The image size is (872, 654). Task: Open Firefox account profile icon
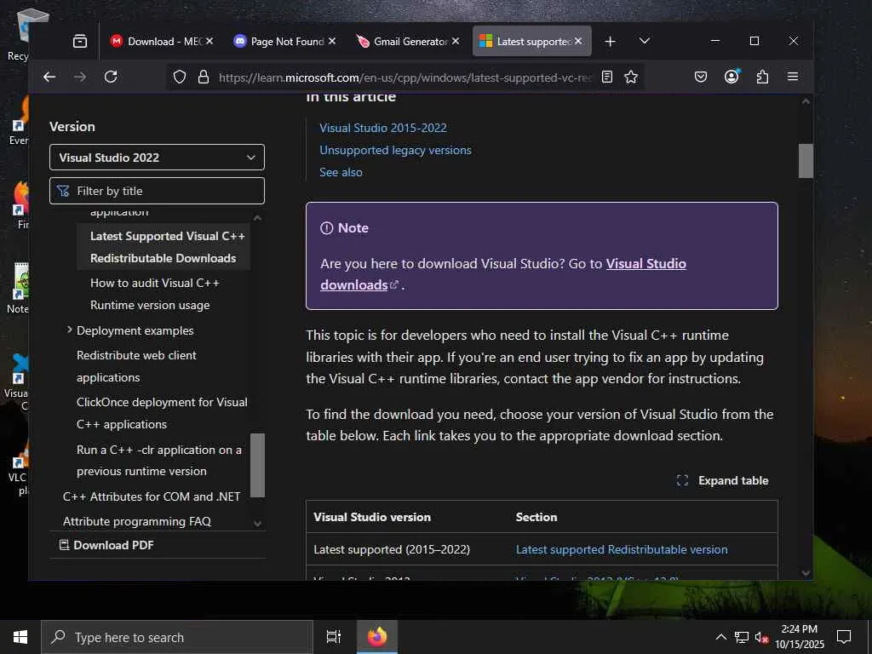point(731,77)
